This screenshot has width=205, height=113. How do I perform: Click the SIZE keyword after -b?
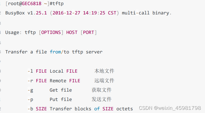41,109
